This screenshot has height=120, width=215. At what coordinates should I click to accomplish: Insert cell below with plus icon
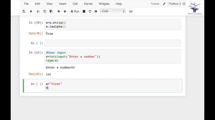click(31, 11)
